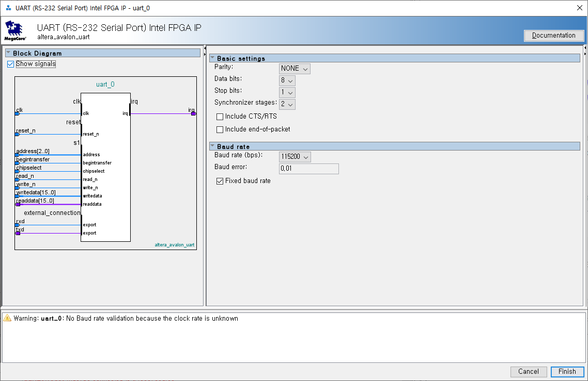Screen dimensions: 588x381
Task: Click the Finish button
Action: [x=567, y=371]
